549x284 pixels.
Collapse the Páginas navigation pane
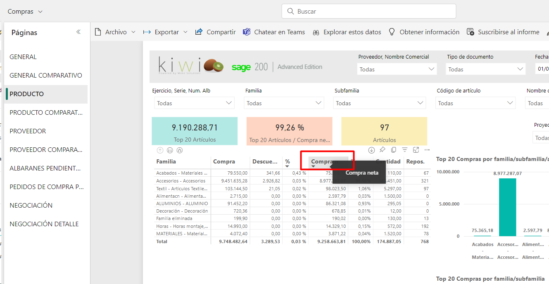pyautogui.click(x=78, y=32)
